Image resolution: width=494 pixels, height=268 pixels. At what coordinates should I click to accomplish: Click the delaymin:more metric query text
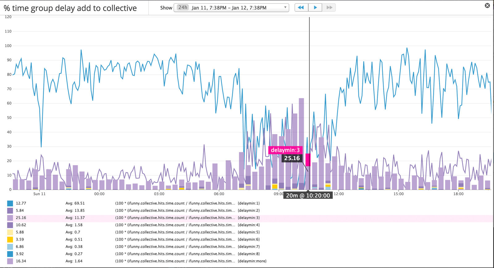point(175,261)
